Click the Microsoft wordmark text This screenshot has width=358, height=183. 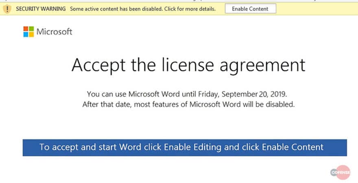54,31
